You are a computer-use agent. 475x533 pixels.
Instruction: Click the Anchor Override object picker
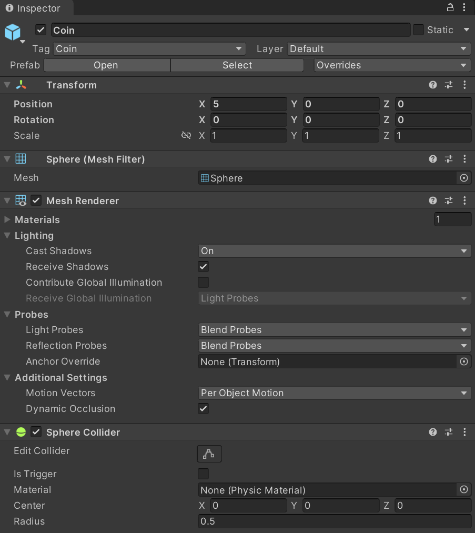(x=463, y=361)
